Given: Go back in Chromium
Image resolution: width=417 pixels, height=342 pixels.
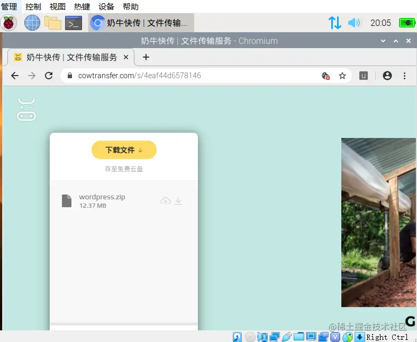Looking at the screenshot, I should coord(15,76).
